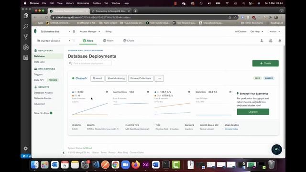Click All Clusters link
306x172 pixels.
coord(240,32)
